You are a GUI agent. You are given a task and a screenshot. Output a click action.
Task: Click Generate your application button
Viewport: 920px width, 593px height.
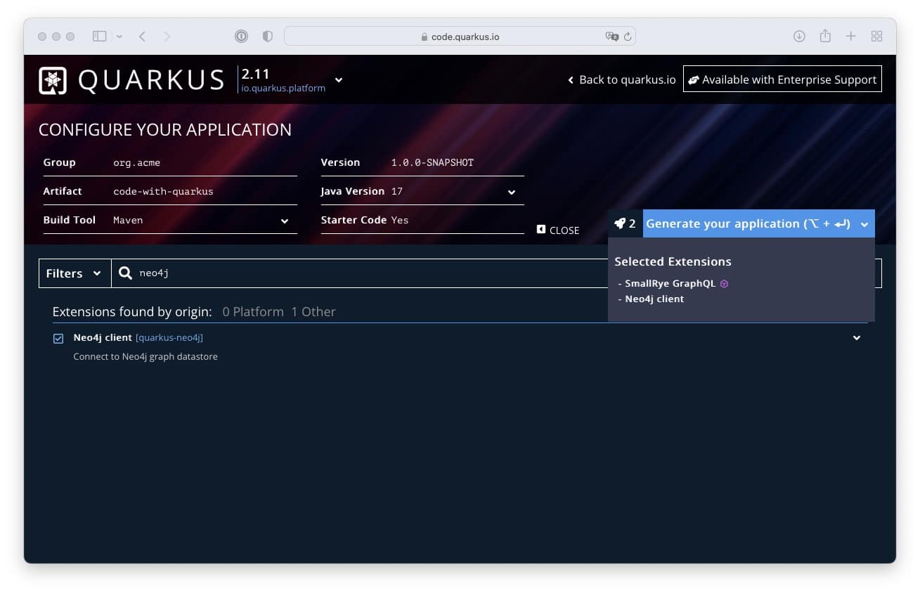[748, 223]
